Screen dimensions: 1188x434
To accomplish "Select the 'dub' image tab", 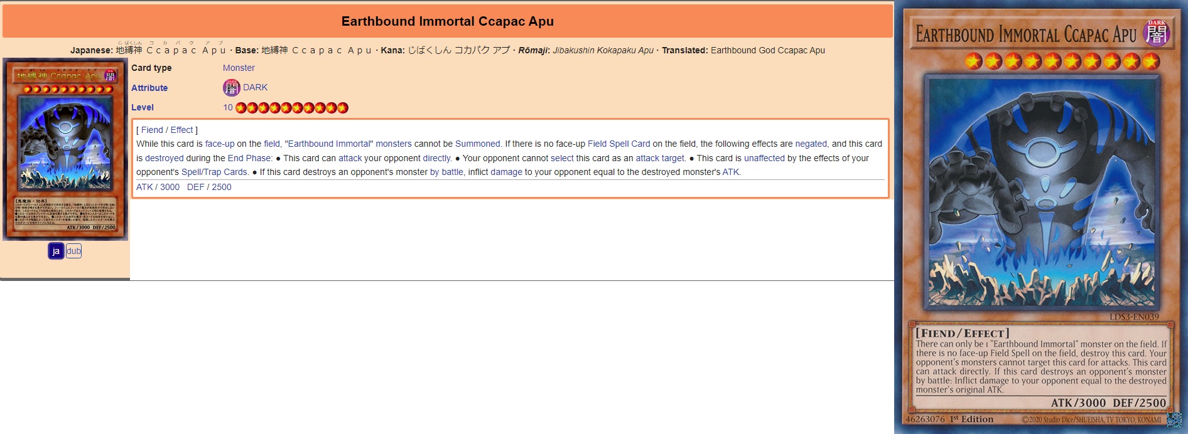I will click(x=73, y=251).
